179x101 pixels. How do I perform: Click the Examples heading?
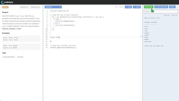6,33
